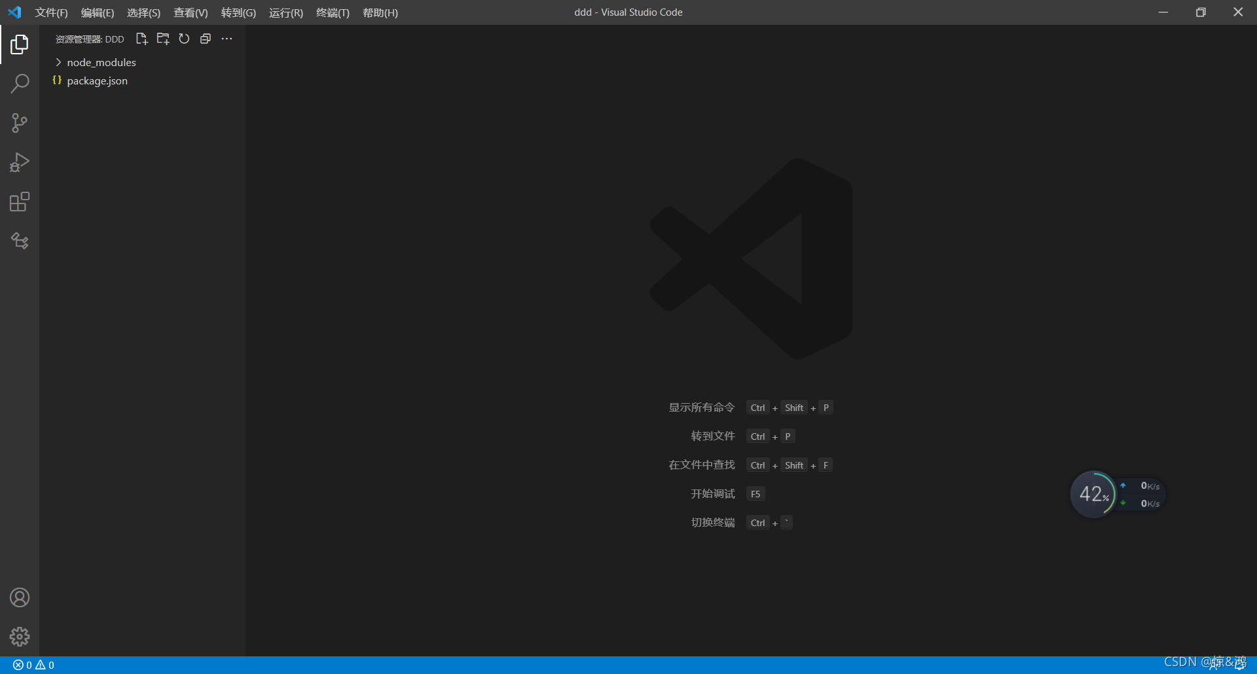This screenshot has height=674, width=1257.
Task: Open the 选择(S) menu
Action: [x=143, y=12]
